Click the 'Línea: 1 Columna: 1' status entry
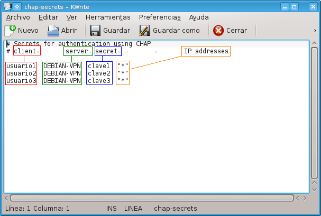This screenshot has height=216, width=321. (x=37, y=209)
